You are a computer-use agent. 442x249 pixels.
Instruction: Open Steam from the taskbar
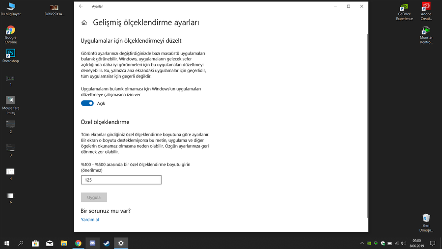(107, 243)
